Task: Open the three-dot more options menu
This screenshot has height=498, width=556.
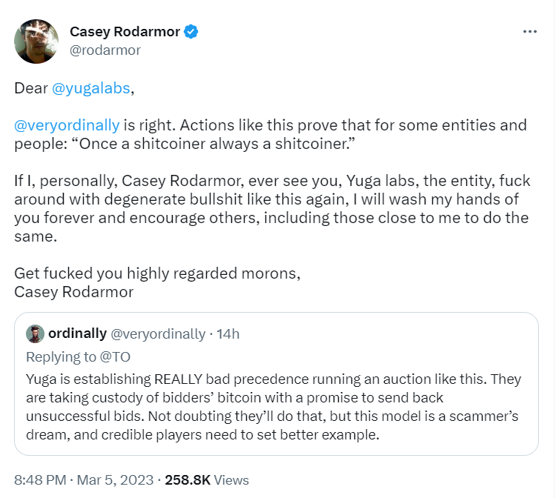Action: [529, 32]
